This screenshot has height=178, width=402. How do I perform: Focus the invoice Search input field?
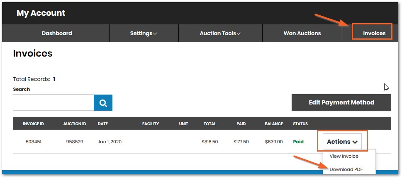click(x=54, y=103)
